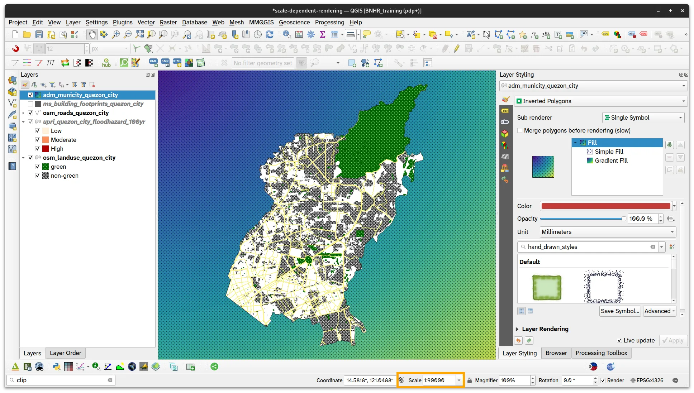Expand the osm_roads_quezon_city layer tree
The image size is (694, 393).
click(x=23, y=113)
